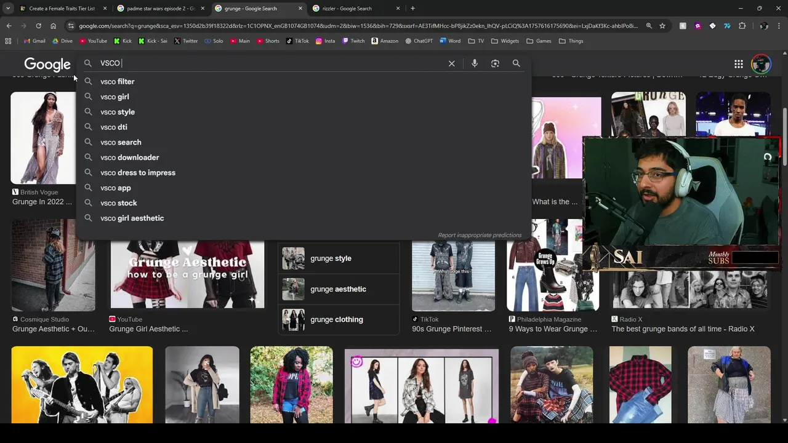This screenshot has width=788, height=443.
Task: Start voice search with the microphone icon
Action: pyautogui.click(x=474, y=63)
